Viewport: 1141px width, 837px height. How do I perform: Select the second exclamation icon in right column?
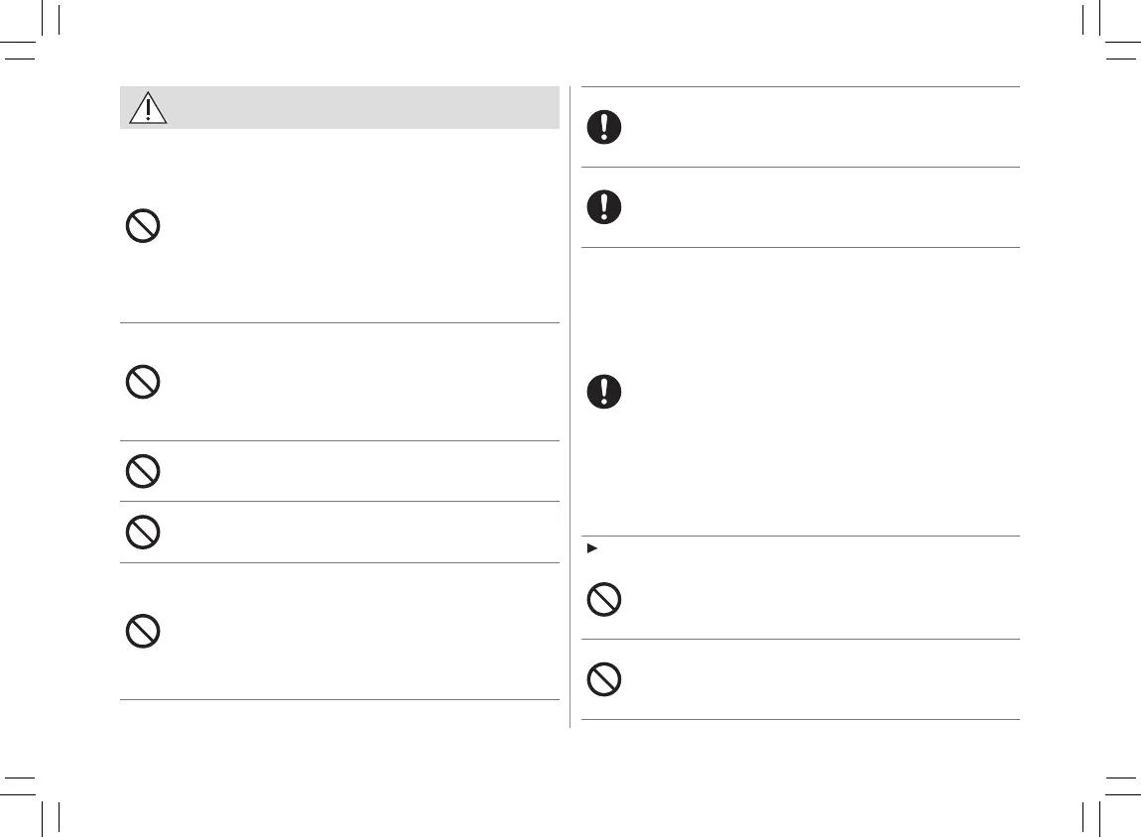[x=603, y=206]
